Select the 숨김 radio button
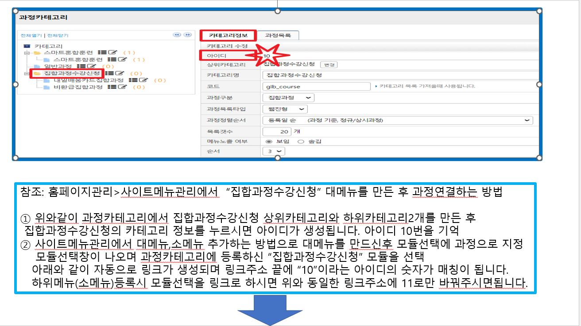 [x=301, y=142]
